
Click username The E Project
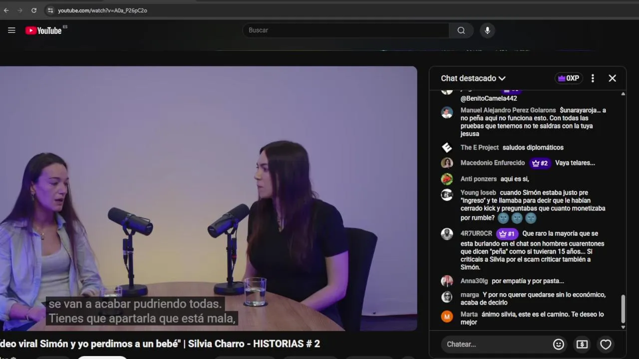tap(480, 148)
